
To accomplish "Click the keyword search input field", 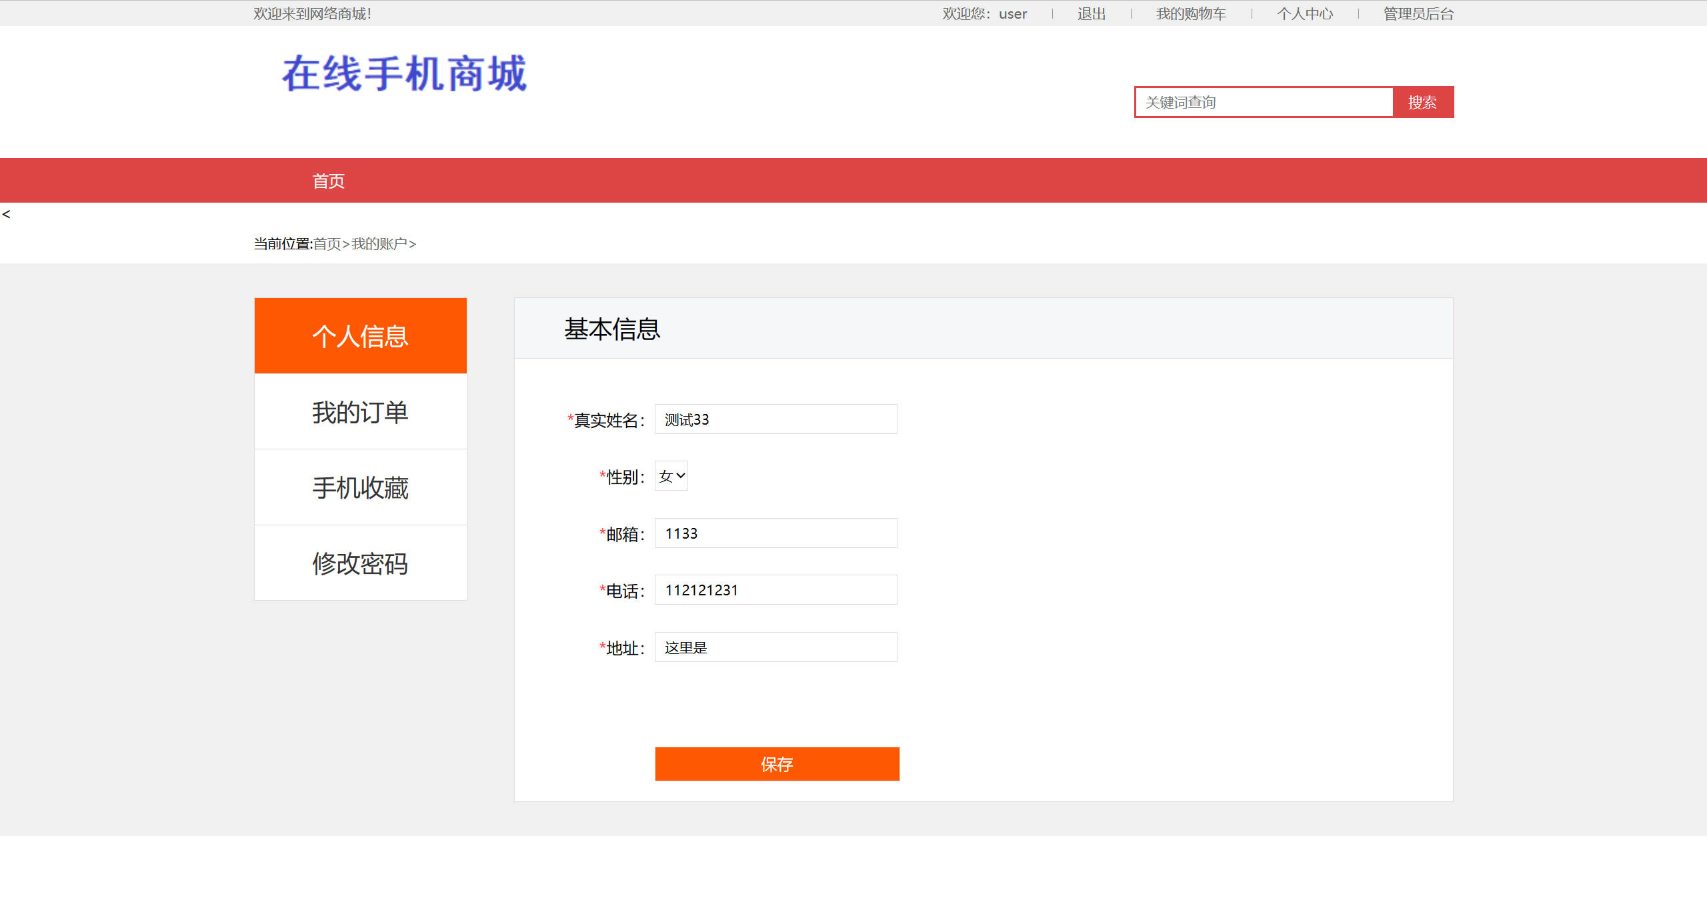I will tap(1262, 102).
